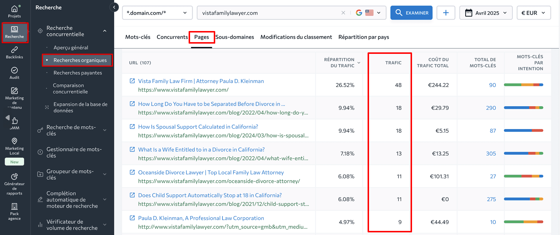Image resolution: width=560 pixels, height=235 pixels.
Task: Click keyword count 305
Action: [491, 154]
